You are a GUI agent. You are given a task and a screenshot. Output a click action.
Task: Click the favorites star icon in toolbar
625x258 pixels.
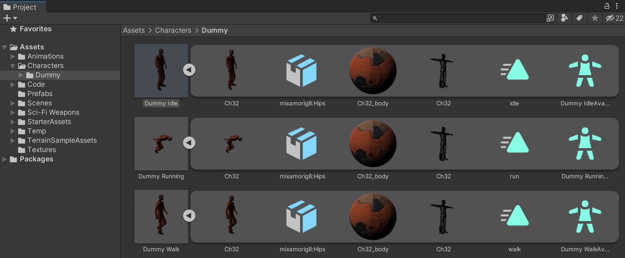click(x=595, y=18)
